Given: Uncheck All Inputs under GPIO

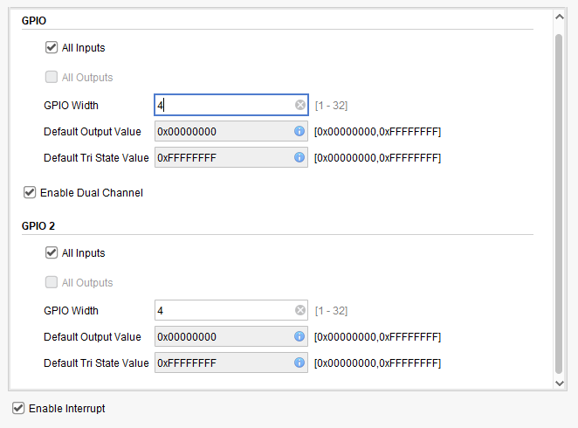Looking at the screenshot, I should pos(52,47).
